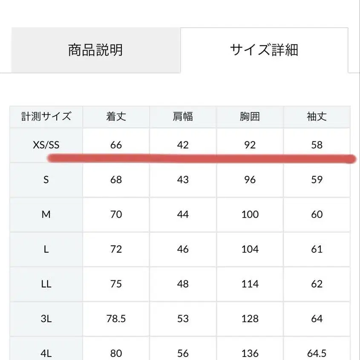360x360 pixels.
Task: Click the 着丈 column header
Action: 116,116
